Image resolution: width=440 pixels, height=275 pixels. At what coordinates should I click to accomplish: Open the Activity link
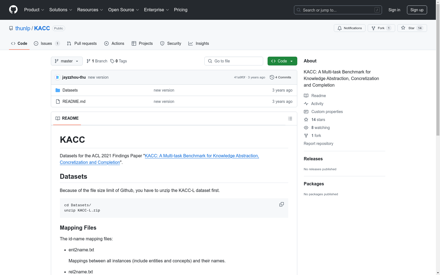[313, 104]
